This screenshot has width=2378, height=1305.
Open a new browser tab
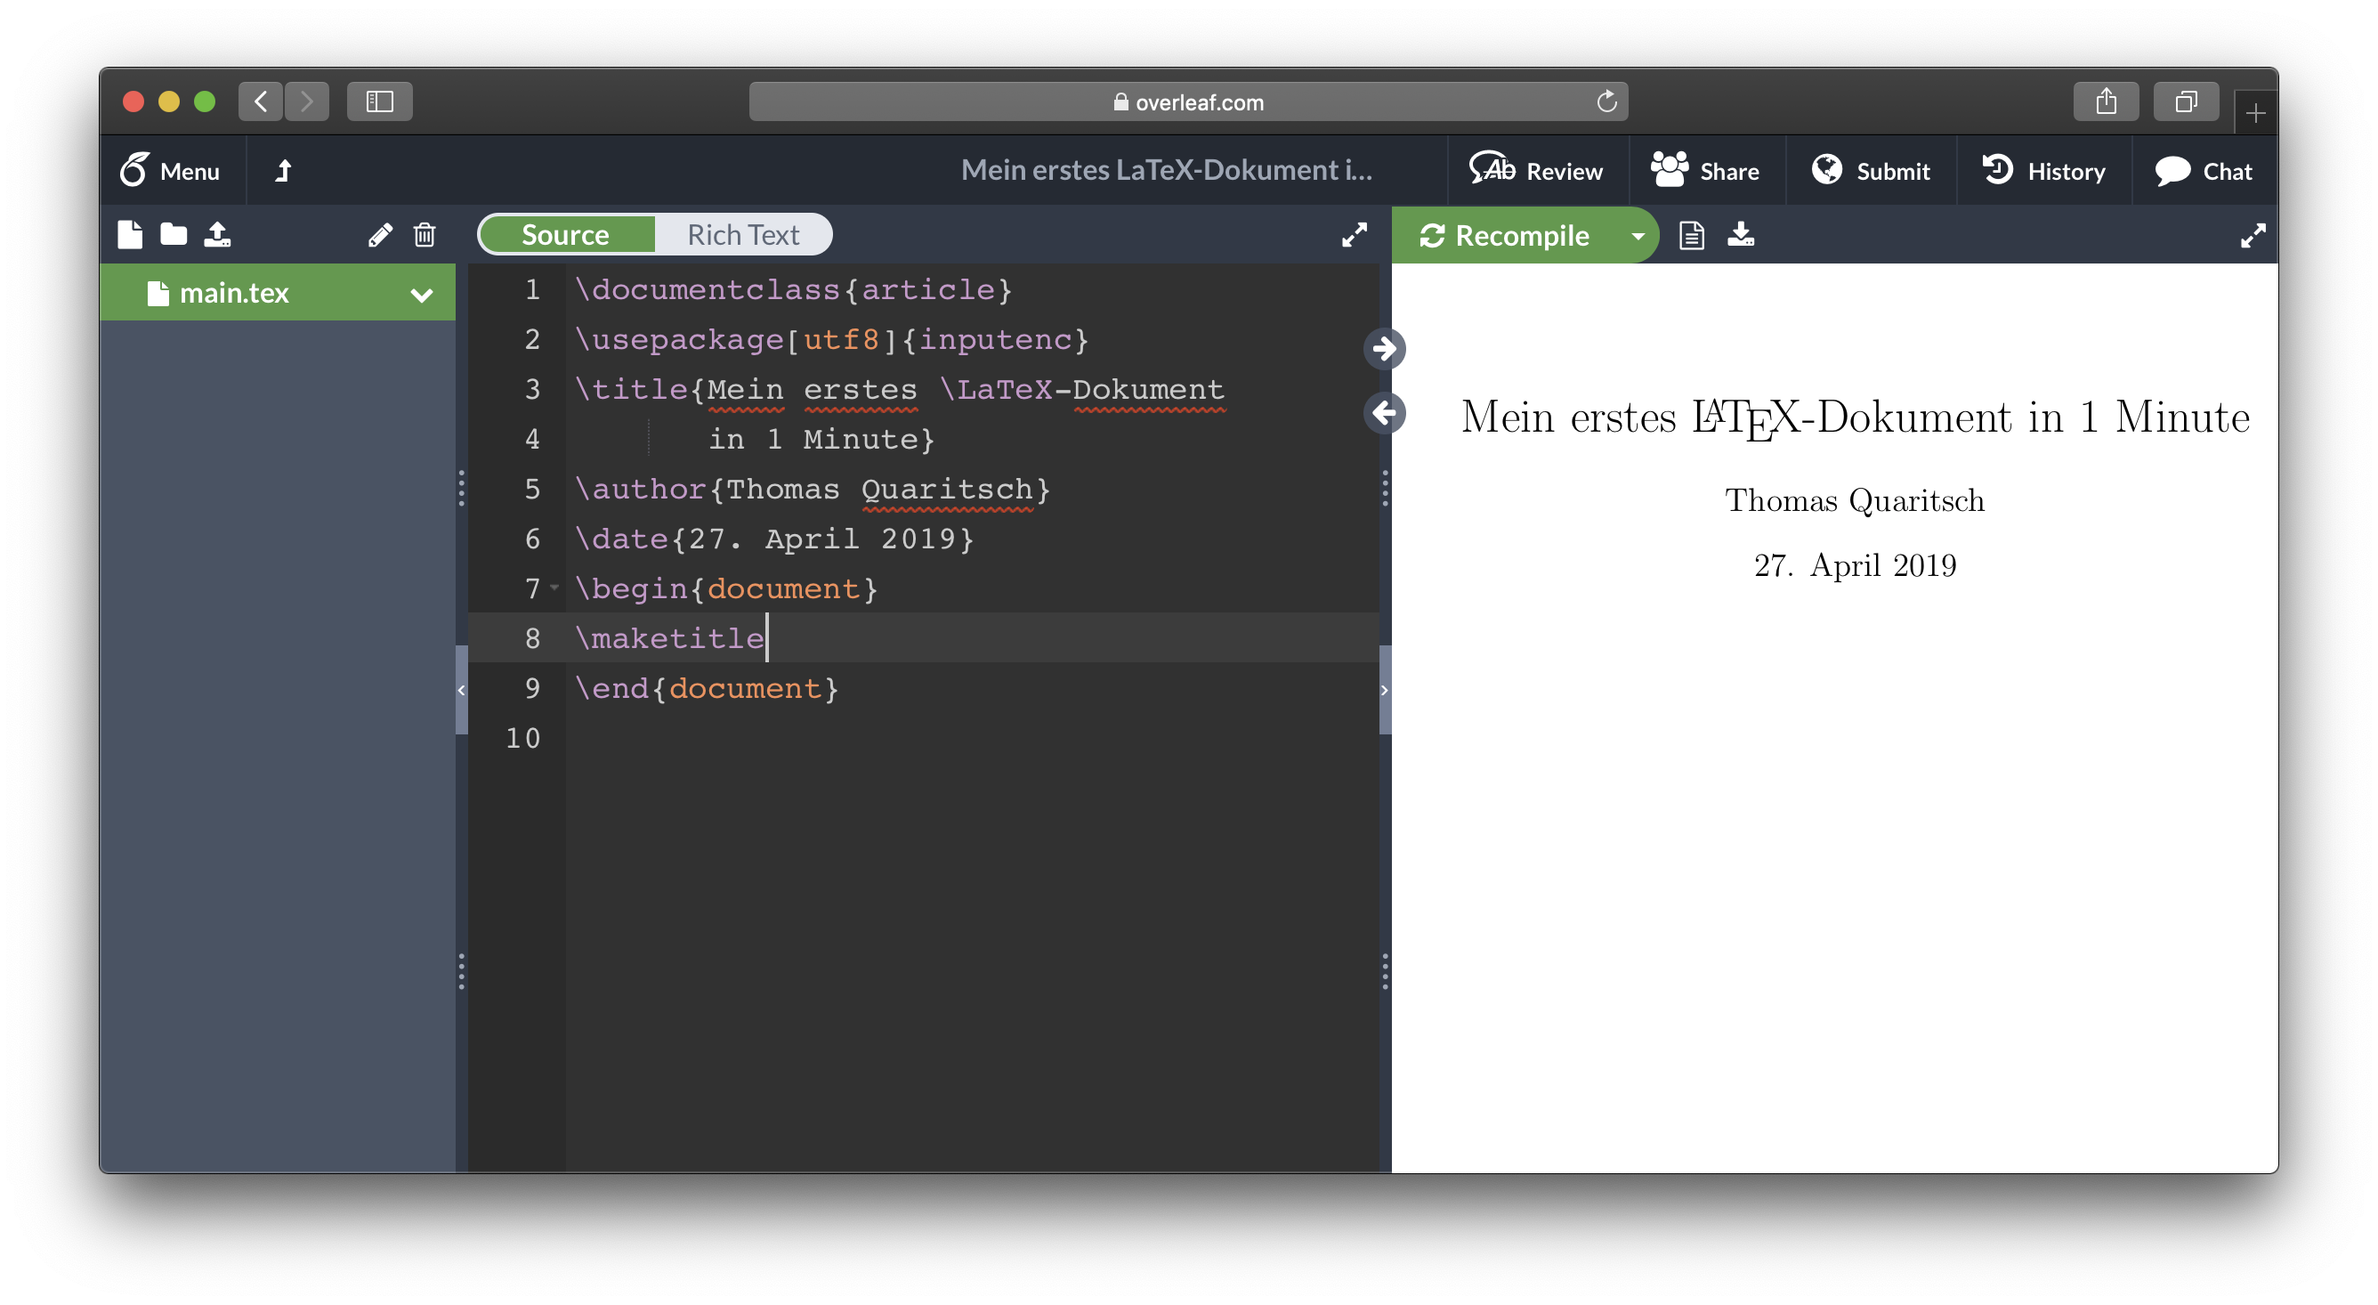pyautogui.click(x=2256, y=113)
